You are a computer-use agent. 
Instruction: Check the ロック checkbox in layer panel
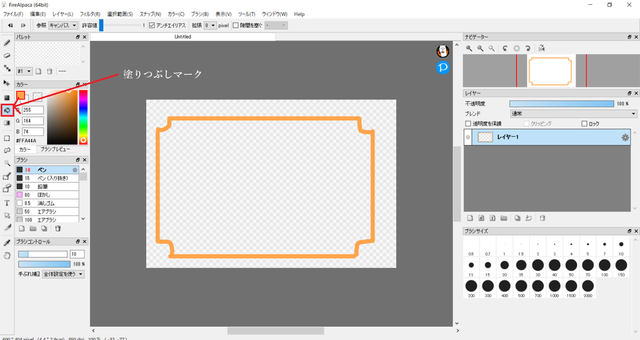[x=585, y=124]
